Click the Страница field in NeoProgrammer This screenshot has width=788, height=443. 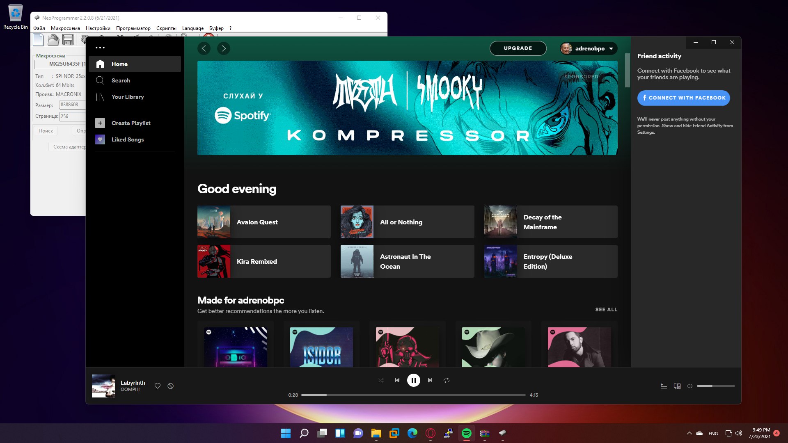[x=73, y=116]
